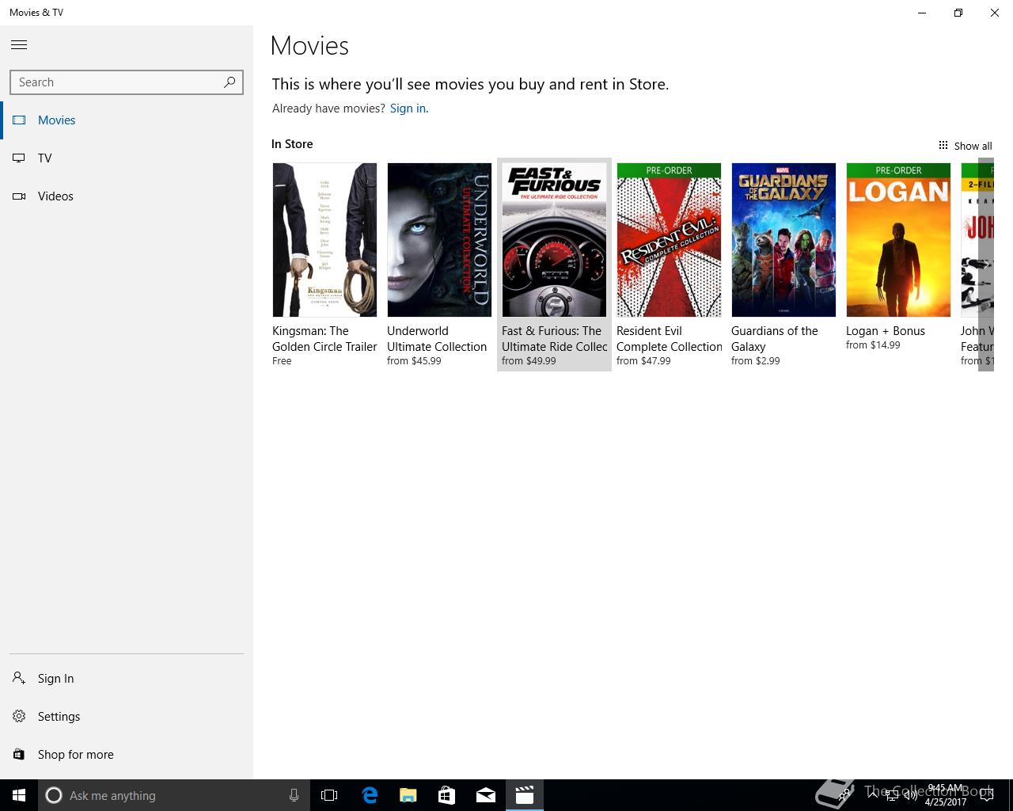Click the 'In Store' heading

pos(292,144)
